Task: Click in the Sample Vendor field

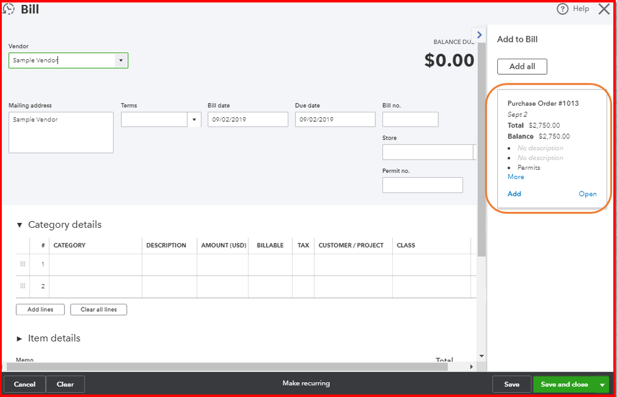Action: click(x=62, y=61)
